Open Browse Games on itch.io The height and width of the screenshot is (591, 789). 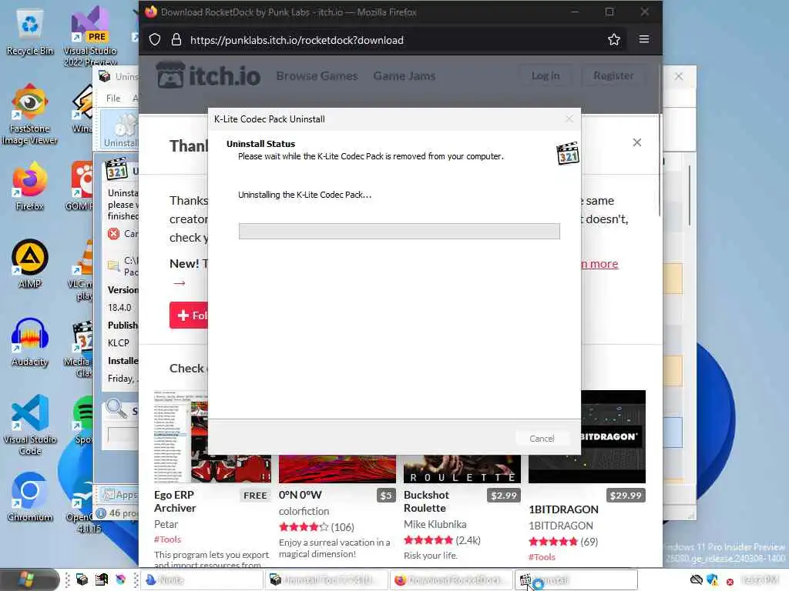click(x=317, y=76)
